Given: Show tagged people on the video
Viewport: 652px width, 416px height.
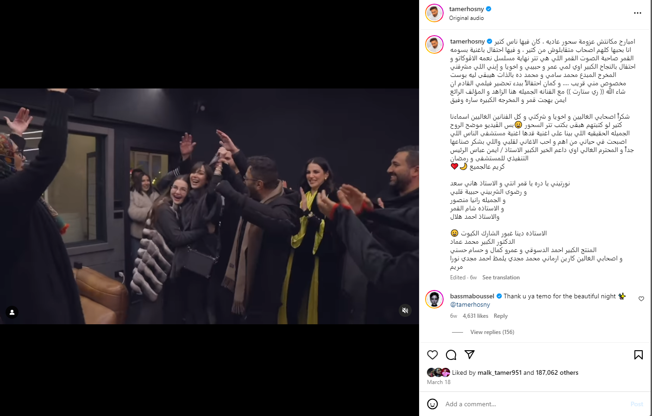Looking at the screenshot, I should 12,312.
